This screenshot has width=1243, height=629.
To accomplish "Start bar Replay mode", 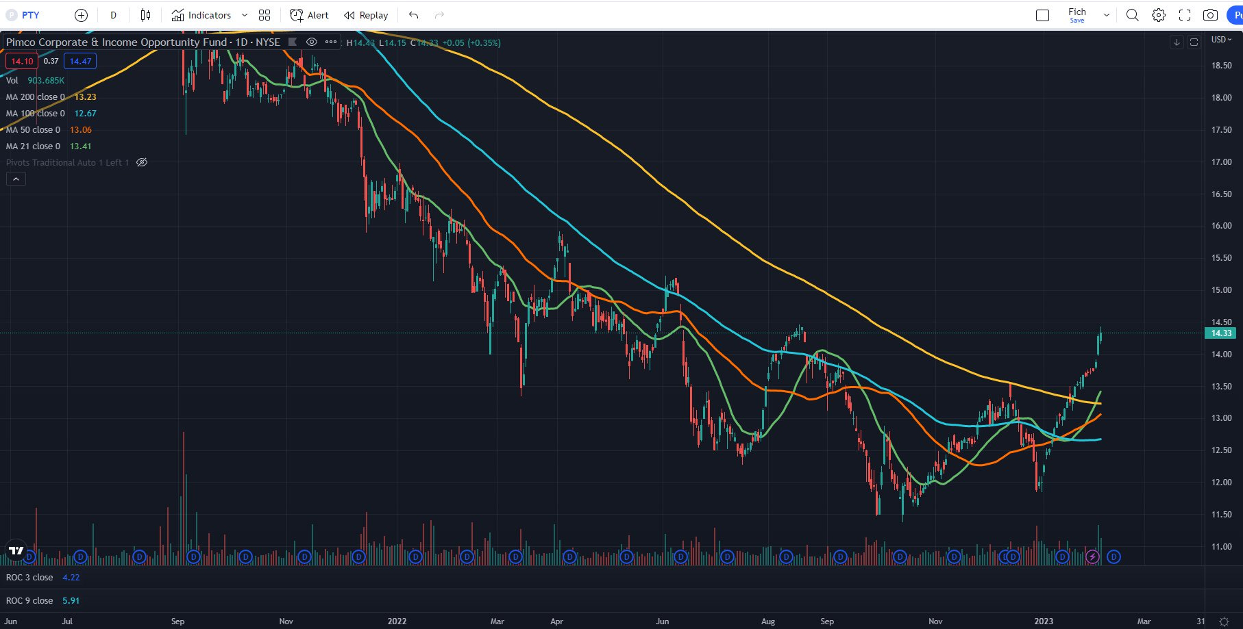I will [x=366, y=15].
